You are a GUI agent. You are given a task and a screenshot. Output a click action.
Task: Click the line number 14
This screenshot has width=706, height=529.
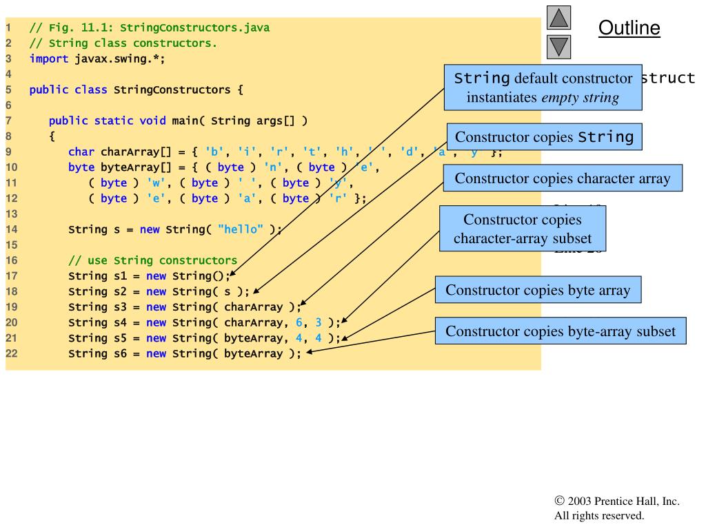12,229
